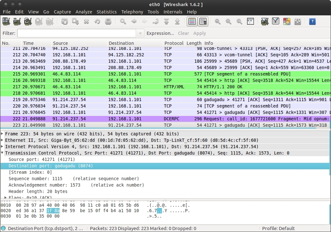Viewport: 331px width, 232px height.
Task: Open the Analyze menu
Action: (84, 12)
